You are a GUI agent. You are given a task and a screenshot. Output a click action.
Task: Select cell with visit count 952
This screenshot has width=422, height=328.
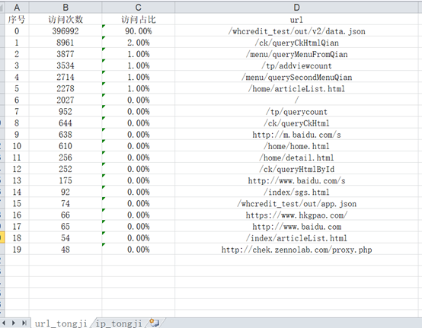click(x=66, y=112)
